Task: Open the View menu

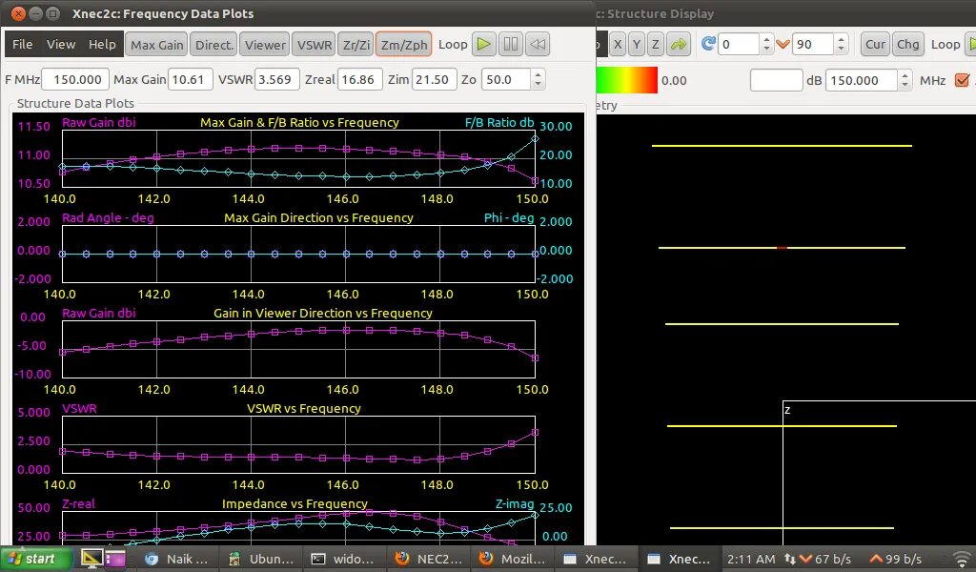Action: [61, 44]
